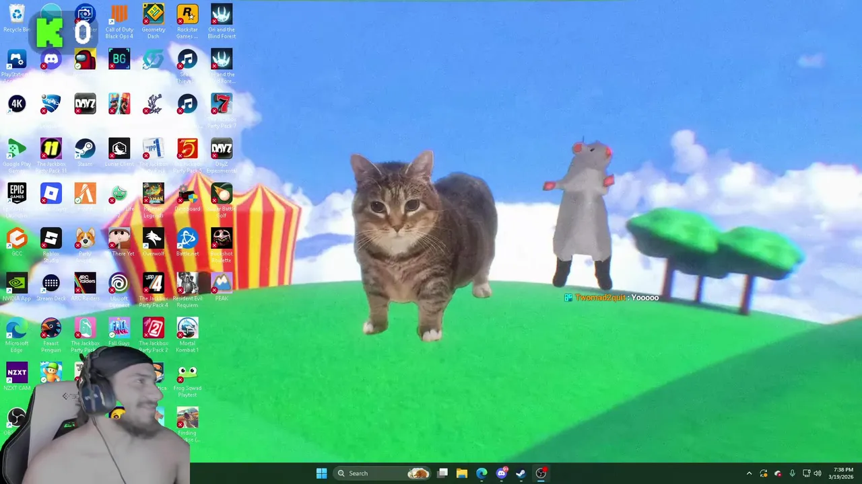Open Roblox Studio desktop icon
The width and height of the screenshot is (862, 484).
51,245
